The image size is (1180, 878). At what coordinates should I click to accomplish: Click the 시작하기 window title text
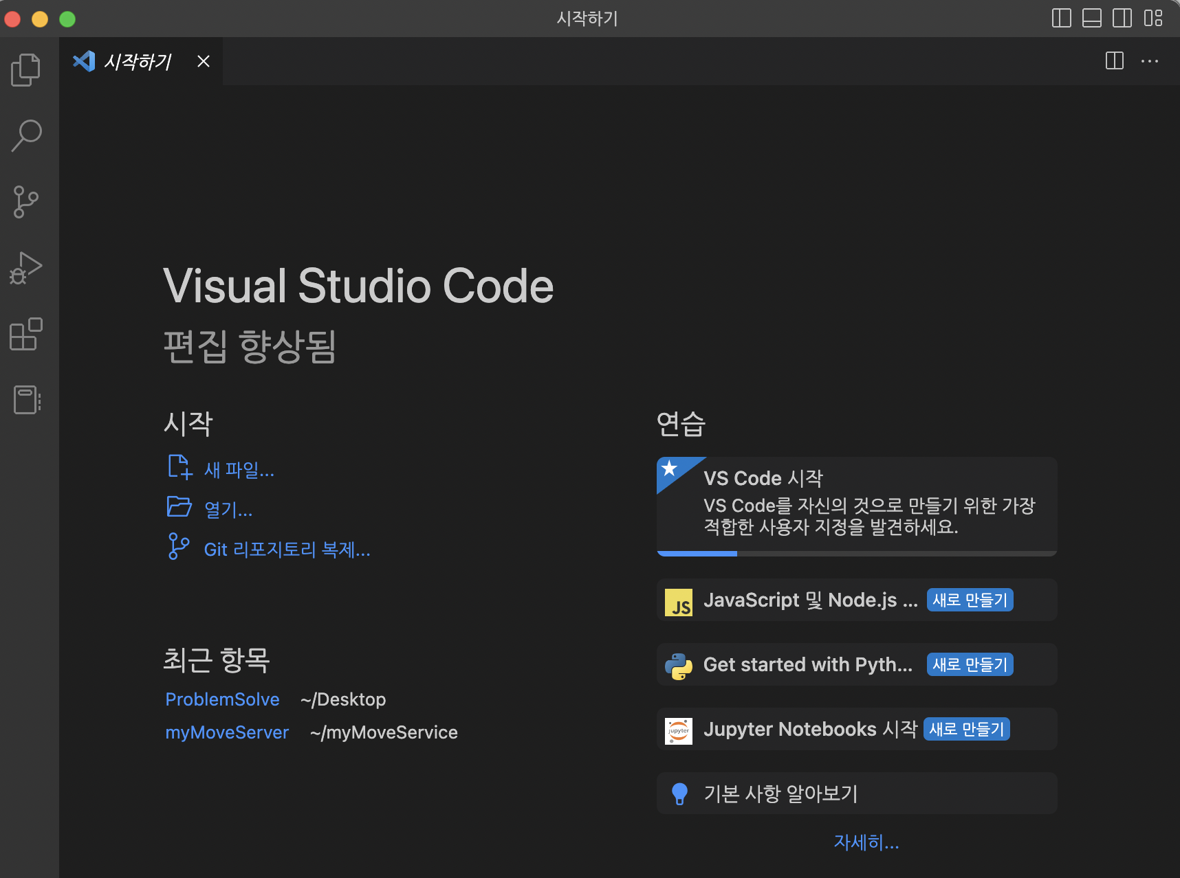coord(587,19)
